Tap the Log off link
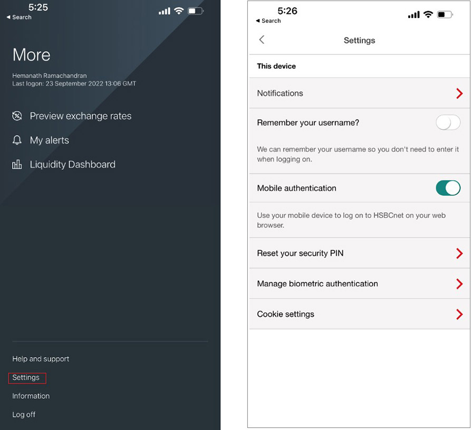472x430 pixels. (x=24, y=415)
